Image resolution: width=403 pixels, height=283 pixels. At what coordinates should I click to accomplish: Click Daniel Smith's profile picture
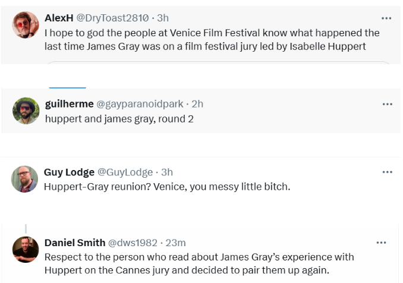(26, 249)
